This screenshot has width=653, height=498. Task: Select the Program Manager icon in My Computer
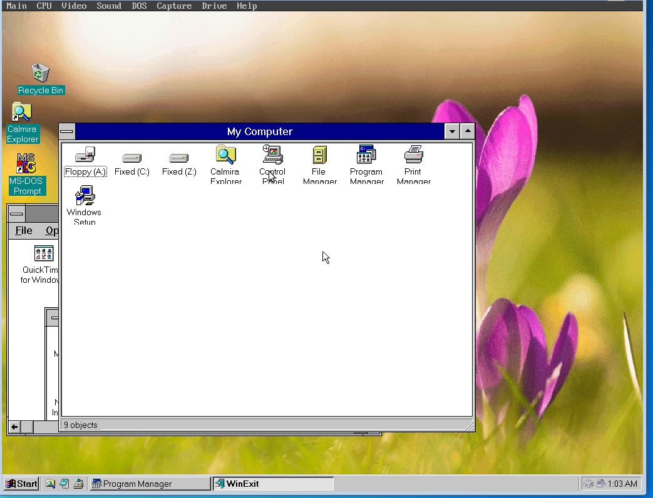point(366,155)
